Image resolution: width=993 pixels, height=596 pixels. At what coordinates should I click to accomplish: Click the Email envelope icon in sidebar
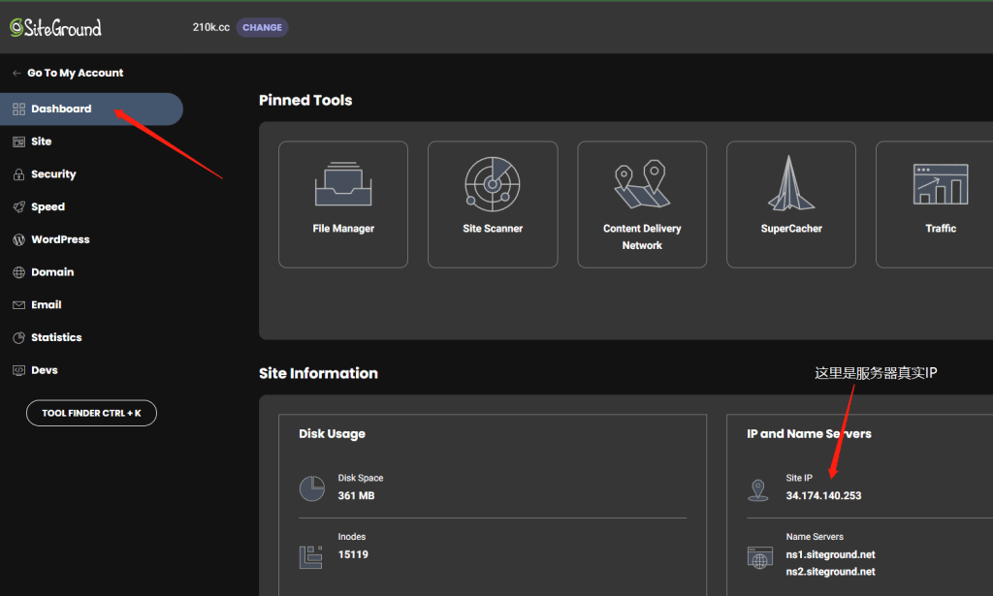coord(18,305)
